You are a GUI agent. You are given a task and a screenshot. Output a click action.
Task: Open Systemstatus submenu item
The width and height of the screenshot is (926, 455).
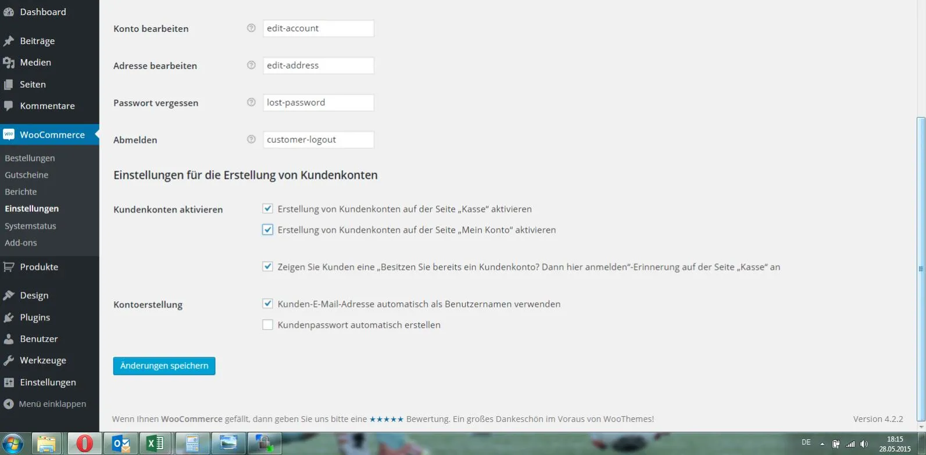tap(30, 226)
